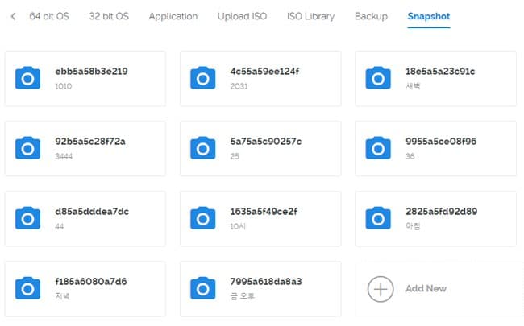Select the Snapshot tab
This screenshot has width=524, height=326.
(x=428, y=16)
